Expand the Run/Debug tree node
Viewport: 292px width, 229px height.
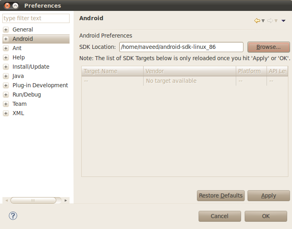tap(6, 95)
